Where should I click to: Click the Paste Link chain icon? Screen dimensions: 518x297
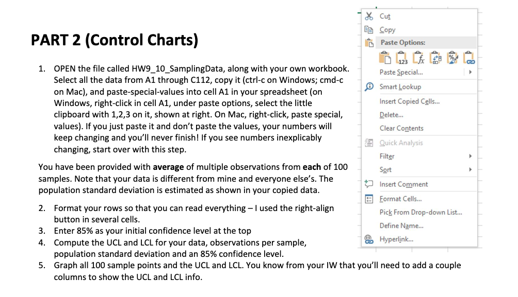(469, 58)
